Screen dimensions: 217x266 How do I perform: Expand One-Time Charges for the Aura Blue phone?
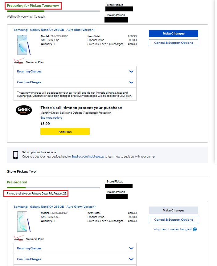point(75,82)
